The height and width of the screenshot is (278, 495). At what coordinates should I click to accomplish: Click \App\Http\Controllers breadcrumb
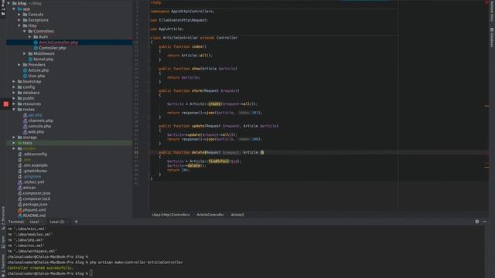[171, 215]
